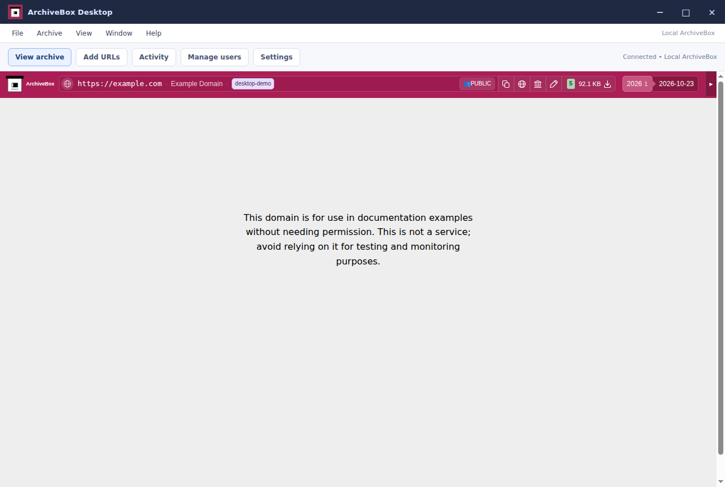Open the Internet Archive bank-building icon

pos(538,84)
